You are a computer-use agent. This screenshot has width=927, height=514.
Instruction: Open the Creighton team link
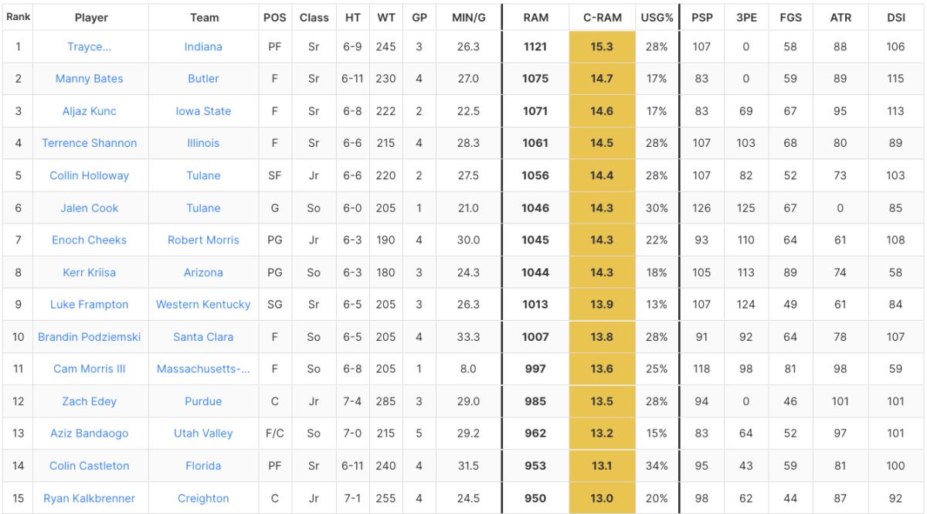point(203,499)
